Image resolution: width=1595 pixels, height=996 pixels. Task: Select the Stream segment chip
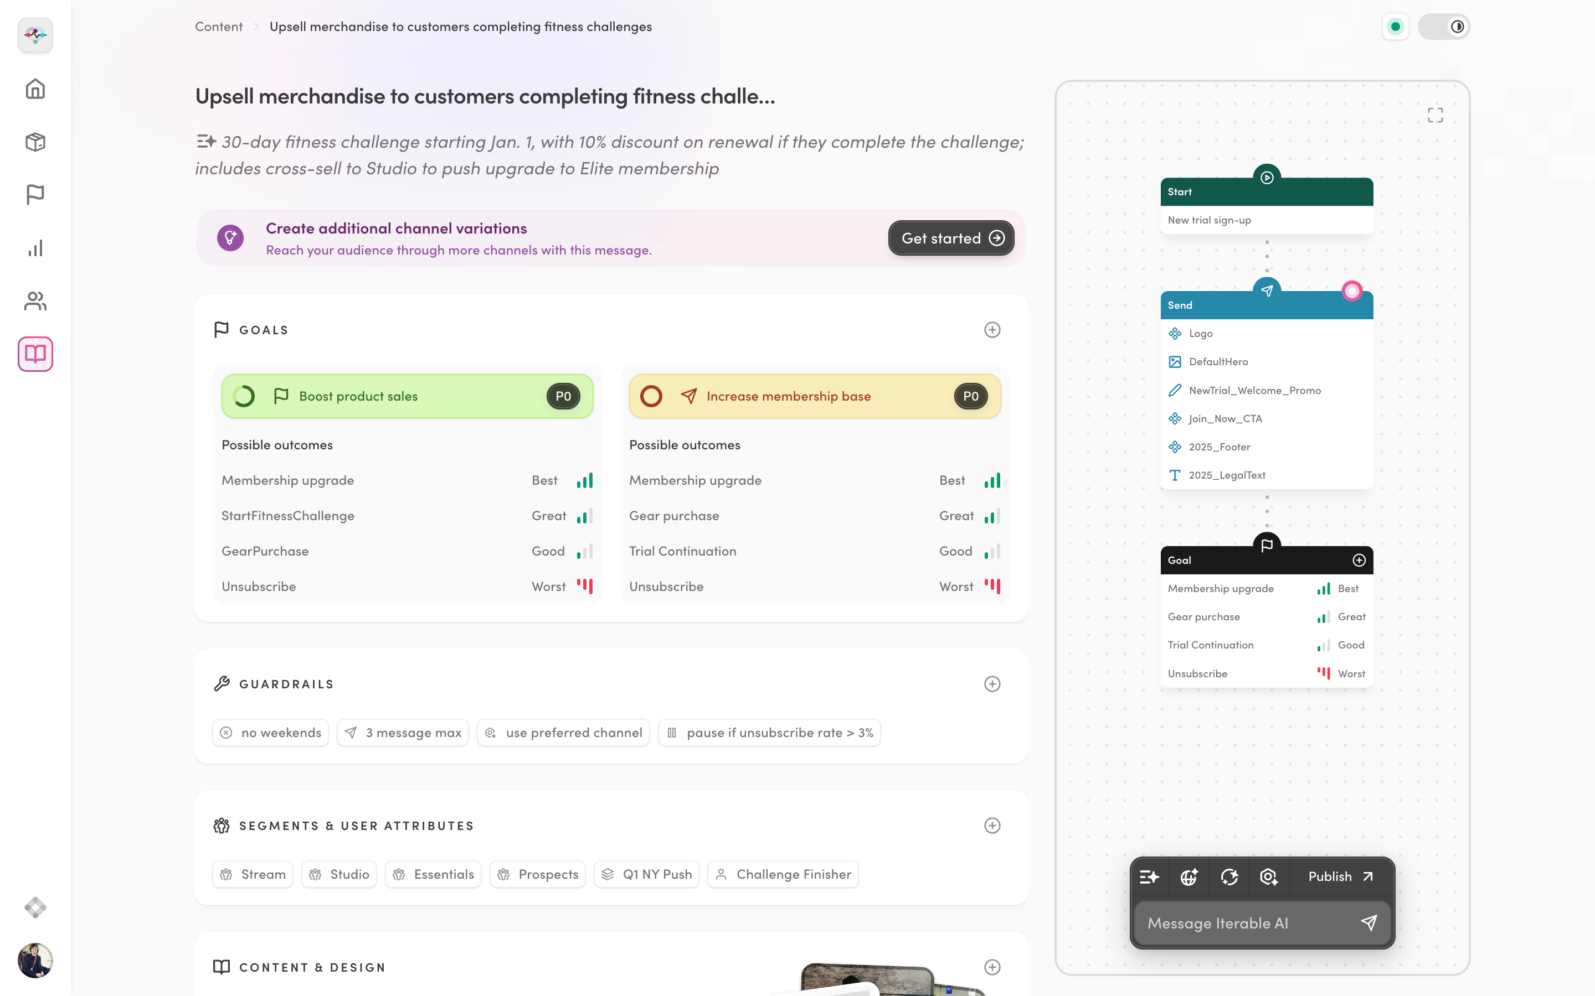253,875
